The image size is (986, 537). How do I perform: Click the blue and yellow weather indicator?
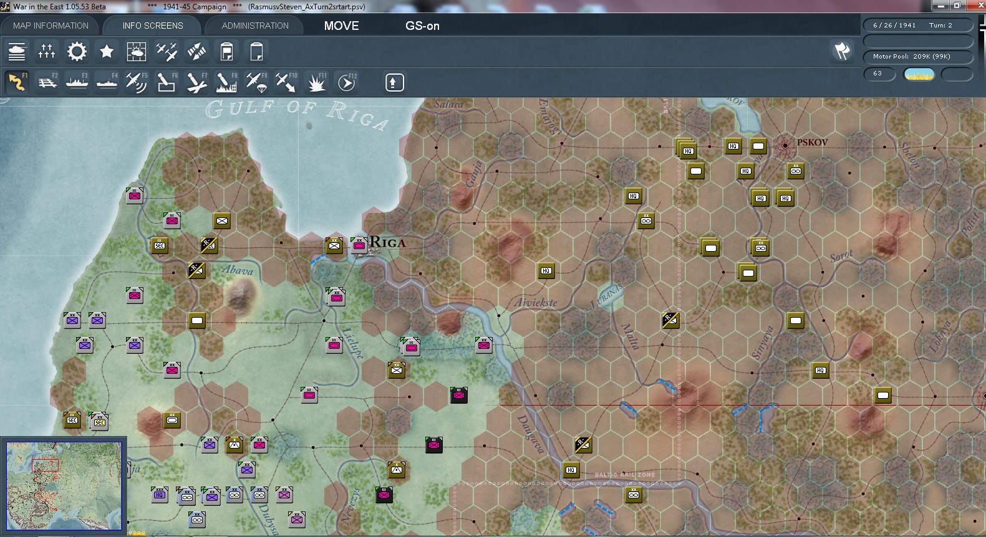[x=919, y=74]
